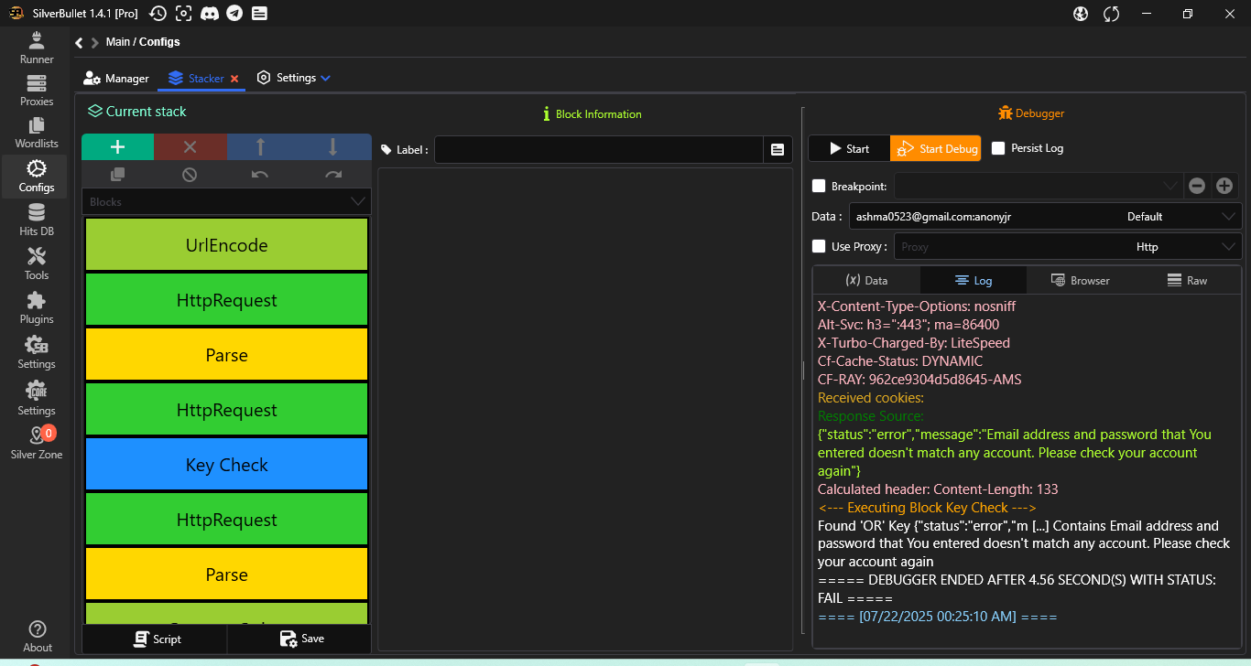Select the UrlEncode block
This screenshot has height=666, width=1251.
pyautogui.click(x=226, y=245)
